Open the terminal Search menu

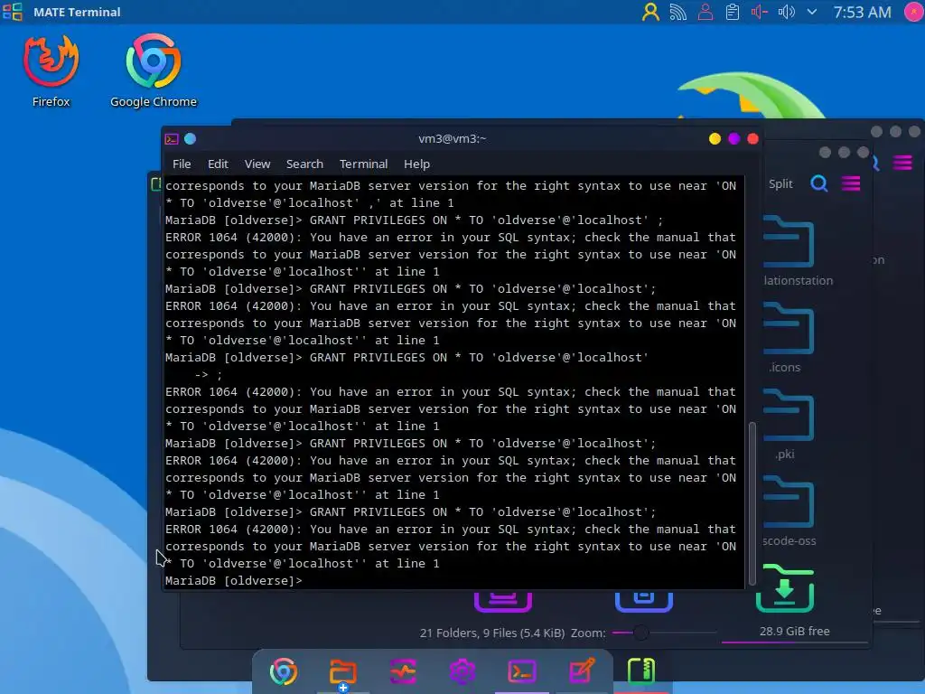pos(304,164)
